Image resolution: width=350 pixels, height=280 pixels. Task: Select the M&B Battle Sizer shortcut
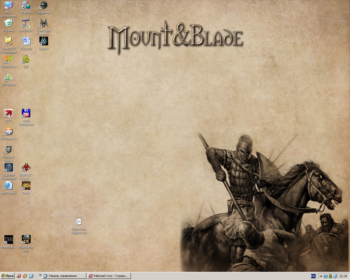(x=26, y=244)
